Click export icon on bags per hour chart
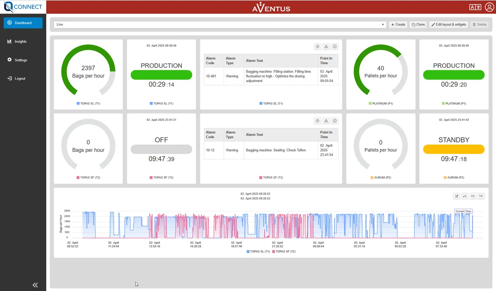496x291 pixels. (457, 196)
